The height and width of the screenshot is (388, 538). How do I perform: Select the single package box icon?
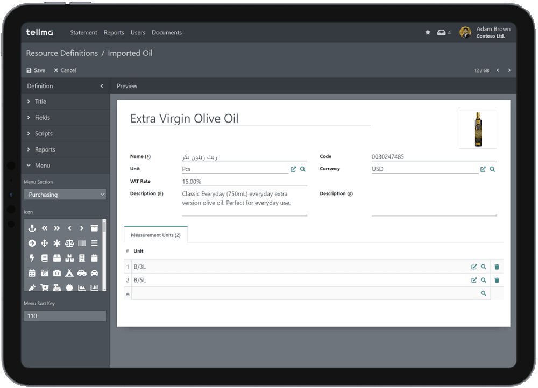[57, 258]
